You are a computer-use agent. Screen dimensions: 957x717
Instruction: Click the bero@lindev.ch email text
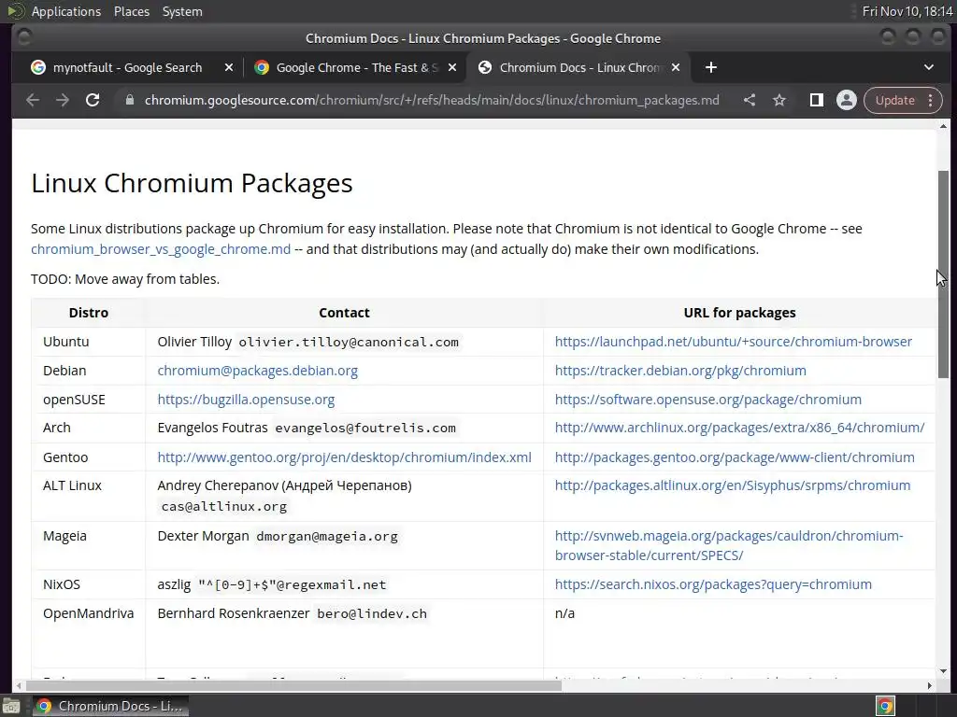point(372,614)
